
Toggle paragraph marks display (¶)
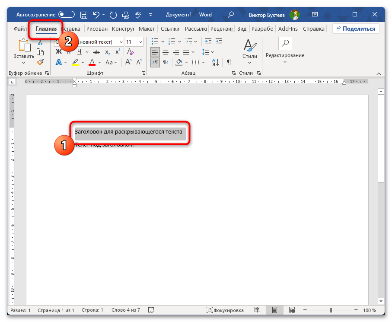tap(229, 62)
